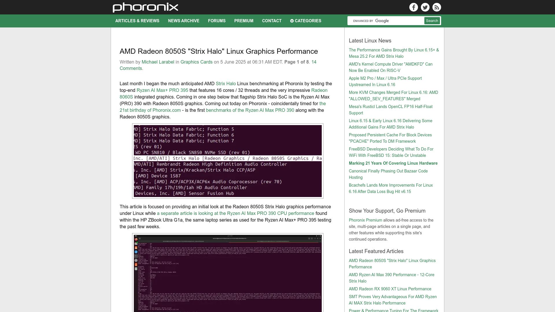The image size is (555, 312).
Task: Open the Phoronix Twitter icon
Action: click(425, 7)
